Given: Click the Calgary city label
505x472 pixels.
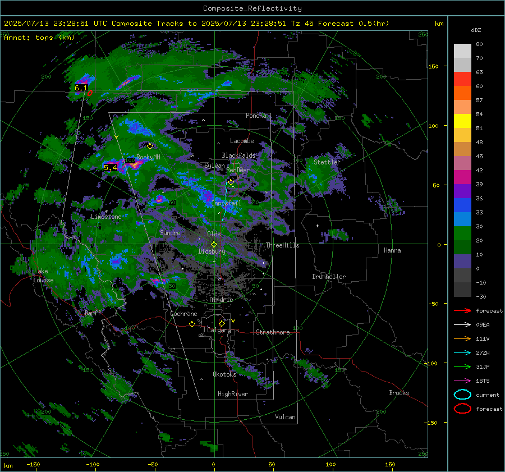Looking at the screenshot, I should click(x=219, y=330).
